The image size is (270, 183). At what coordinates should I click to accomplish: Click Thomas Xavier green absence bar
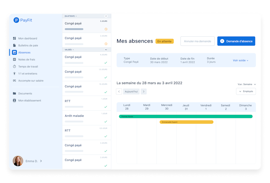pos(185,116)
